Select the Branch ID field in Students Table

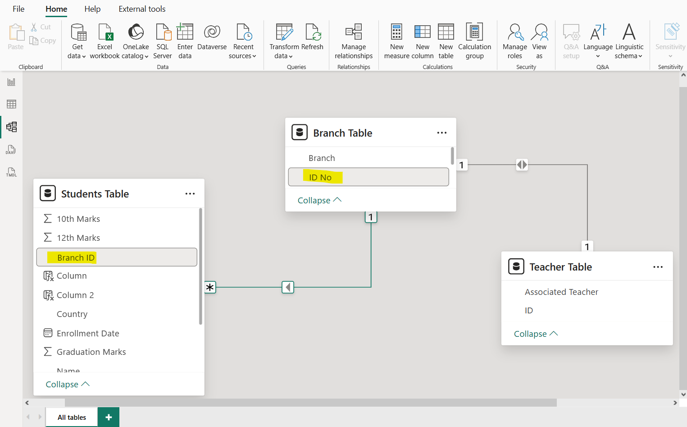click(x=76, y=257)
